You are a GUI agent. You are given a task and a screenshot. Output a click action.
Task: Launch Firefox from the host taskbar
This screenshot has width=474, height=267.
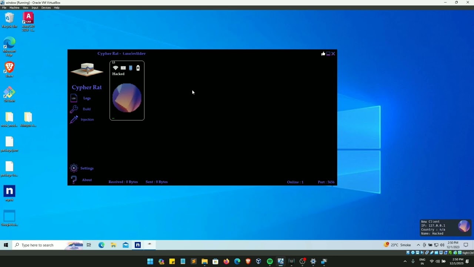[226, 261]
